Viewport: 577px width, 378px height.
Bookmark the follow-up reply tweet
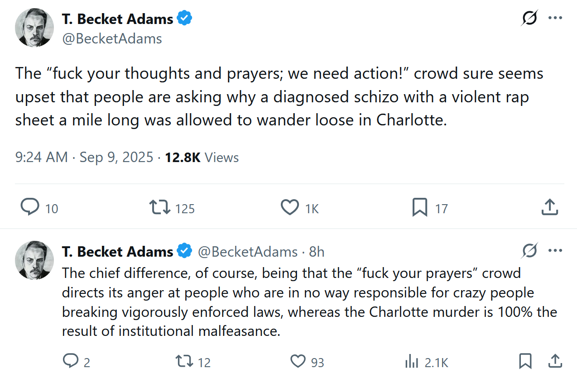tap(525, 361)
